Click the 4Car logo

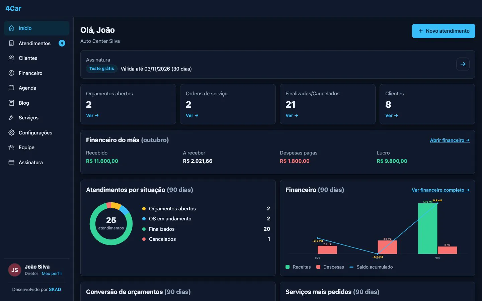pyautogui.click(x=13, y=8)
